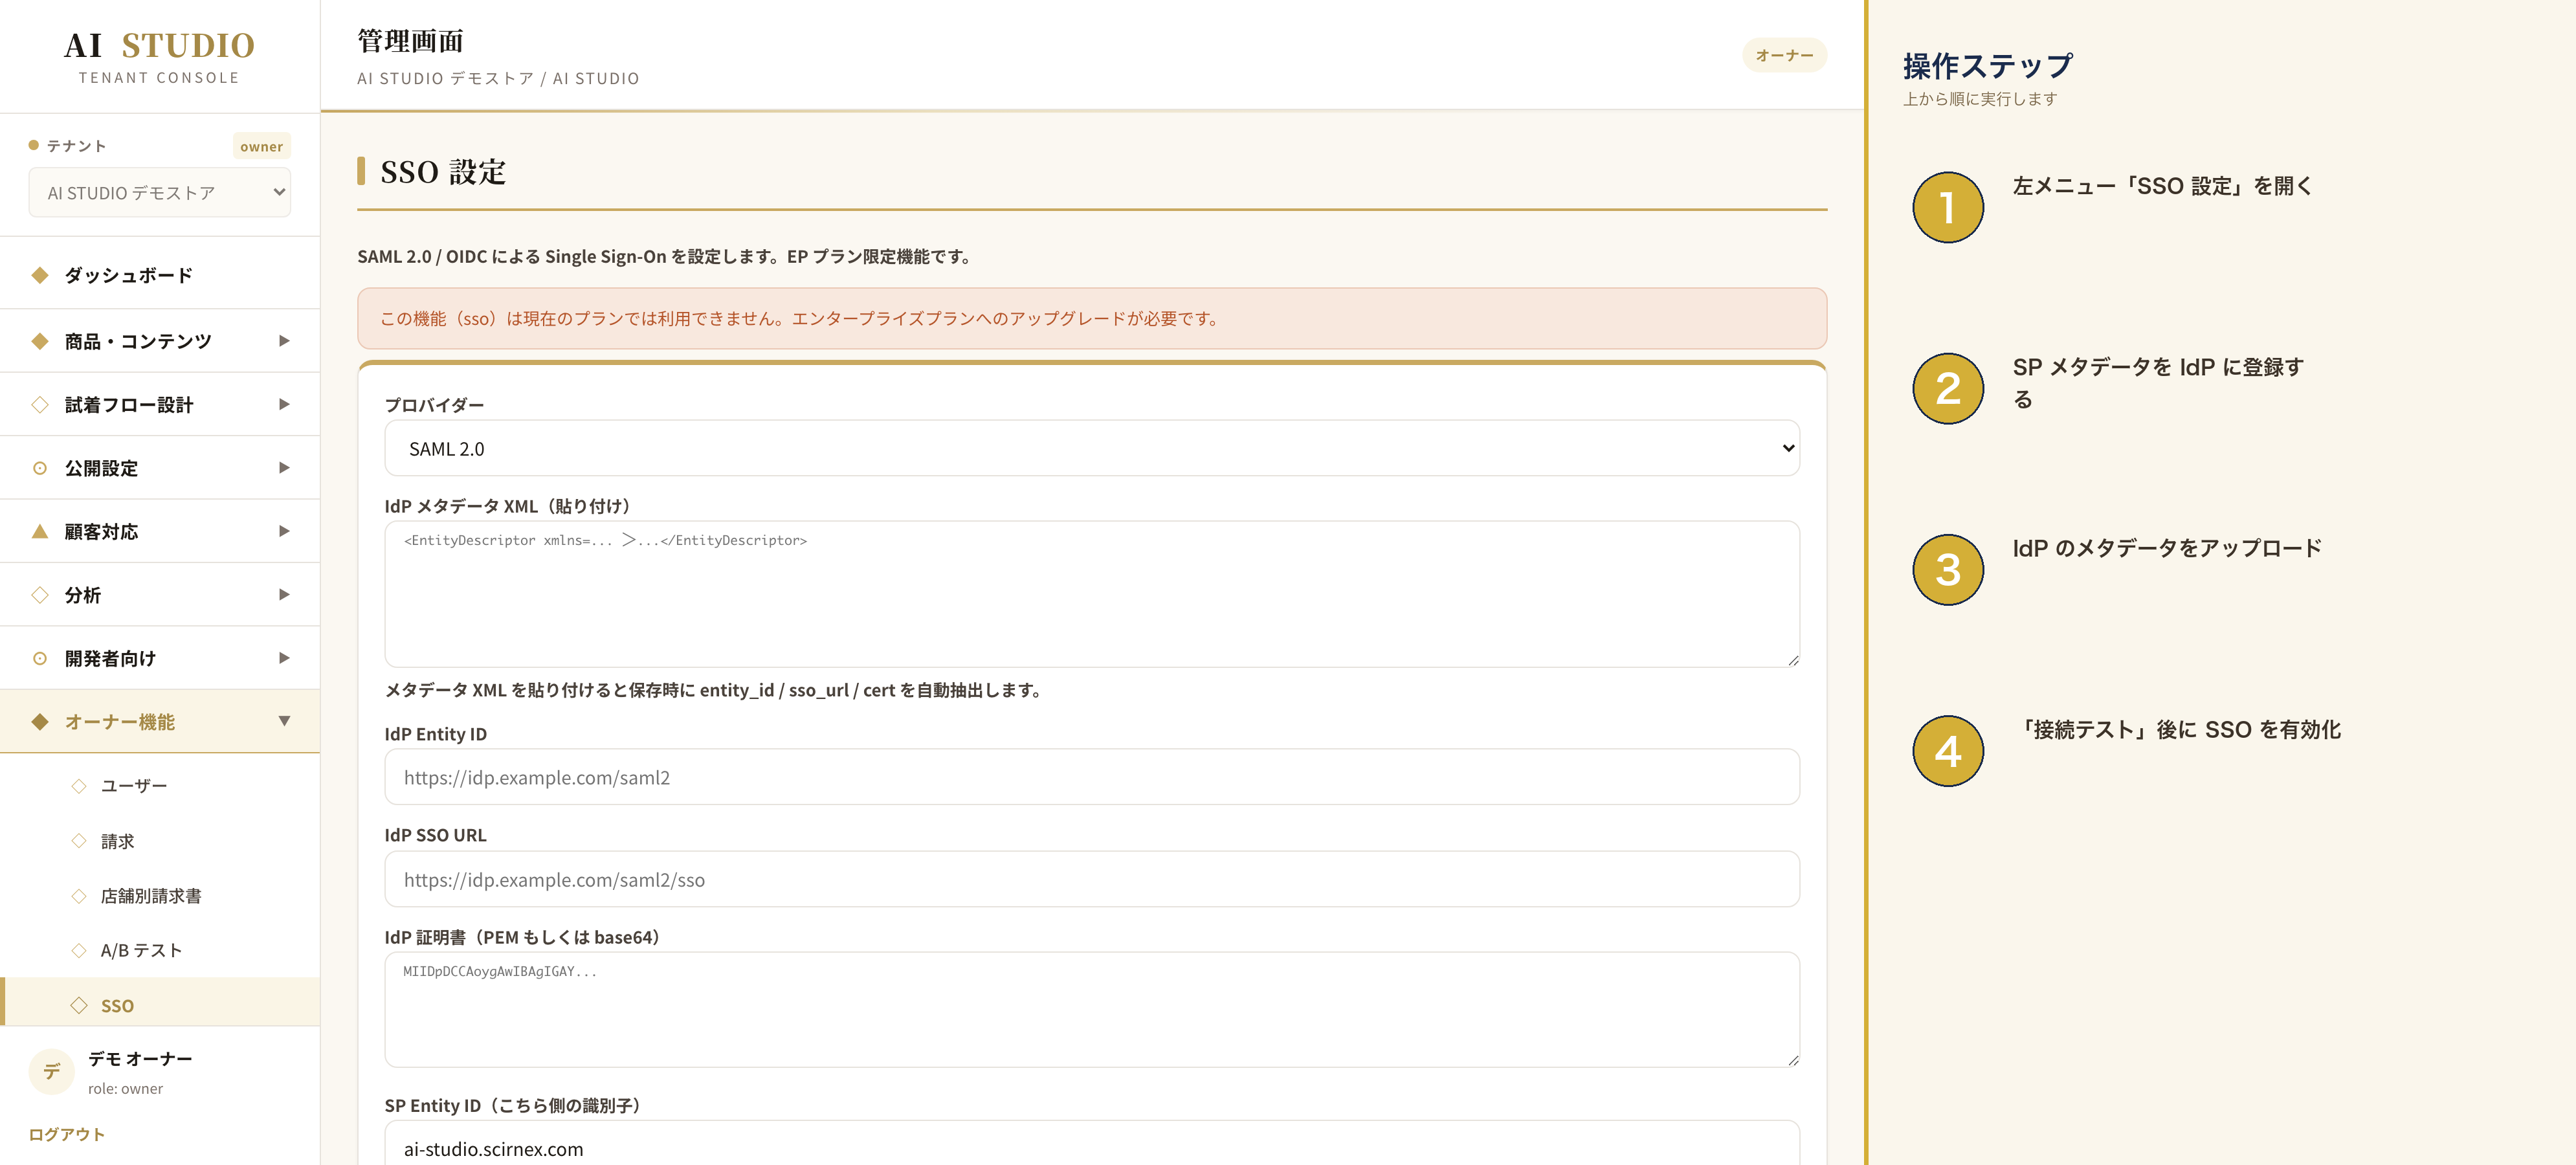The width and height of the screenshot is (2576, 1165).
Task: Click the SSO 設定 page heading
Action: pos(443,171)
